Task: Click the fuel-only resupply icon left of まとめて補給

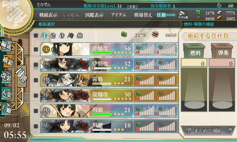Action: [x=188, y=130]
